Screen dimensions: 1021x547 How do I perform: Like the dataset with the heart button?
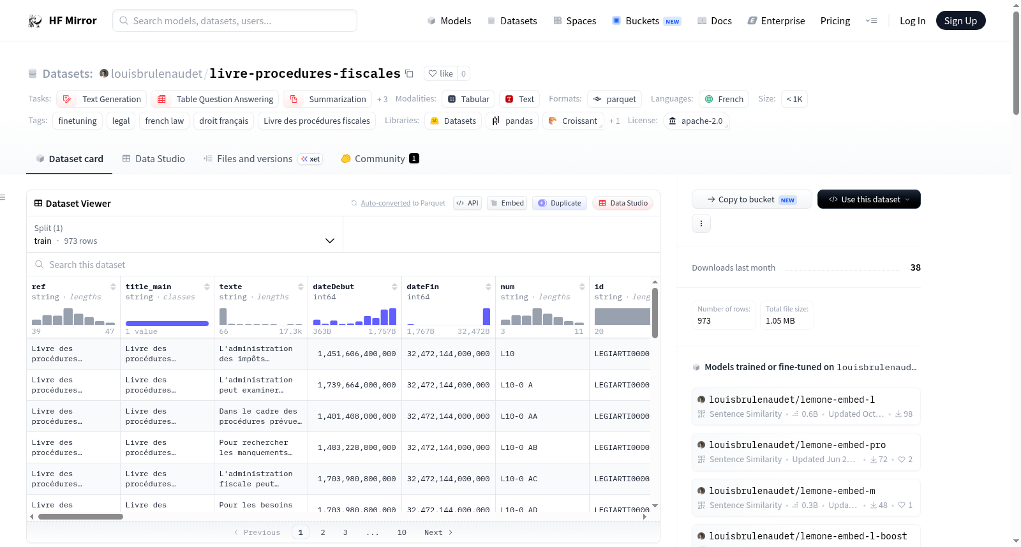click(x=441, y=73)
